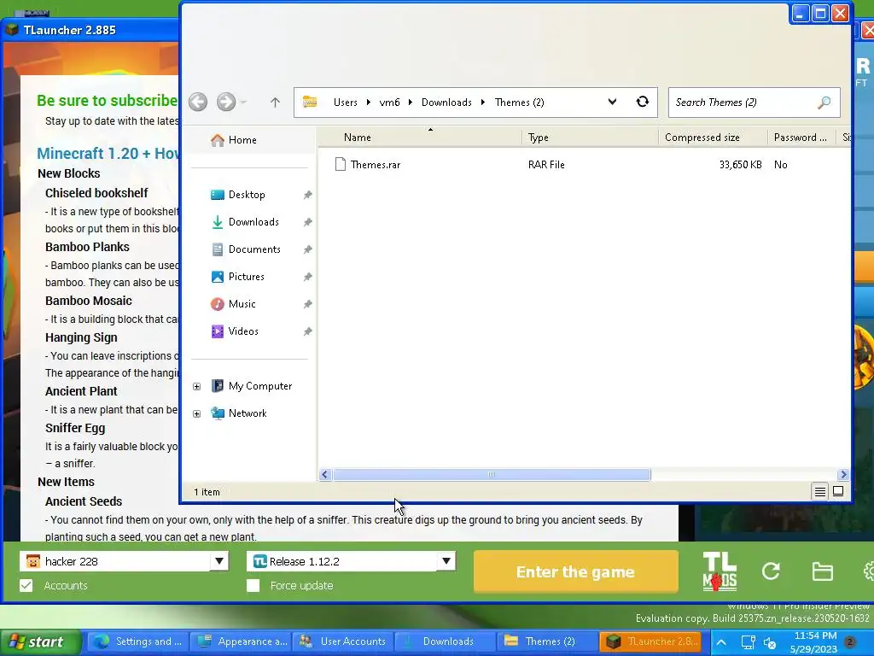
Task: Switch to large icons view layout
Action: point(838,491)
